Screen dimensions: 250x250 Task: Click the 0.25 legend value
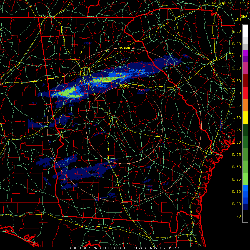tap(236, 179)
